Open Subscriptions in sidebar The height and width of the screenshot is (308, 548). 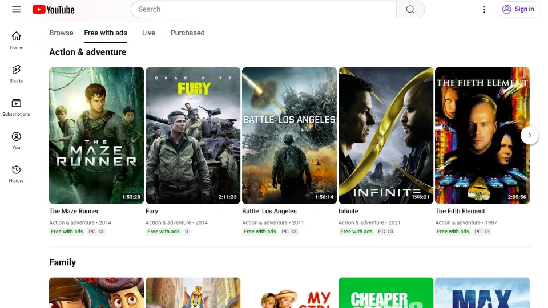point(16,107)
